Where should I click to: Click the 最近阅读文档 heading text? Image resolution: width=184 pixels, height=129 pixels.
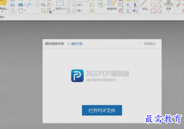[x=54, y=44]
